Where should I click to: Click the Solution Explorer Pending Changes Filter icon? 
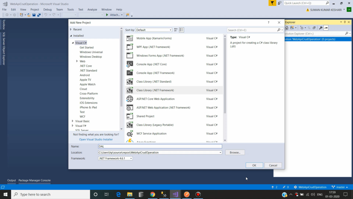click(x=302, y=28)
